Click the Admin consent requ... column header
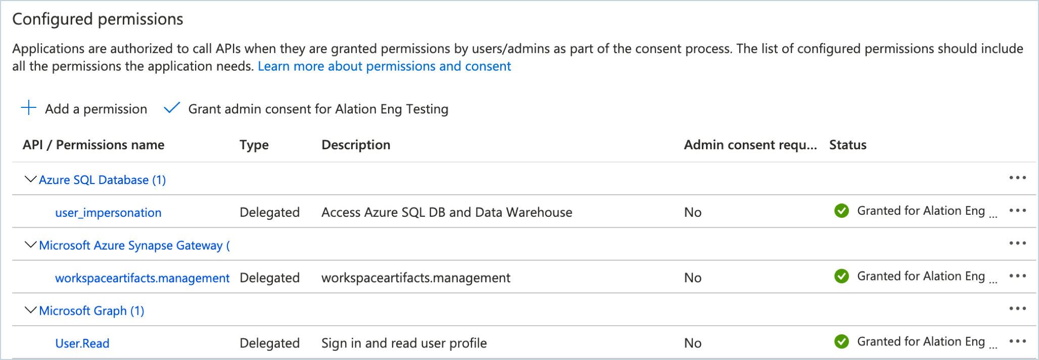The image size is (1039, 360). [x=750, y=145]
